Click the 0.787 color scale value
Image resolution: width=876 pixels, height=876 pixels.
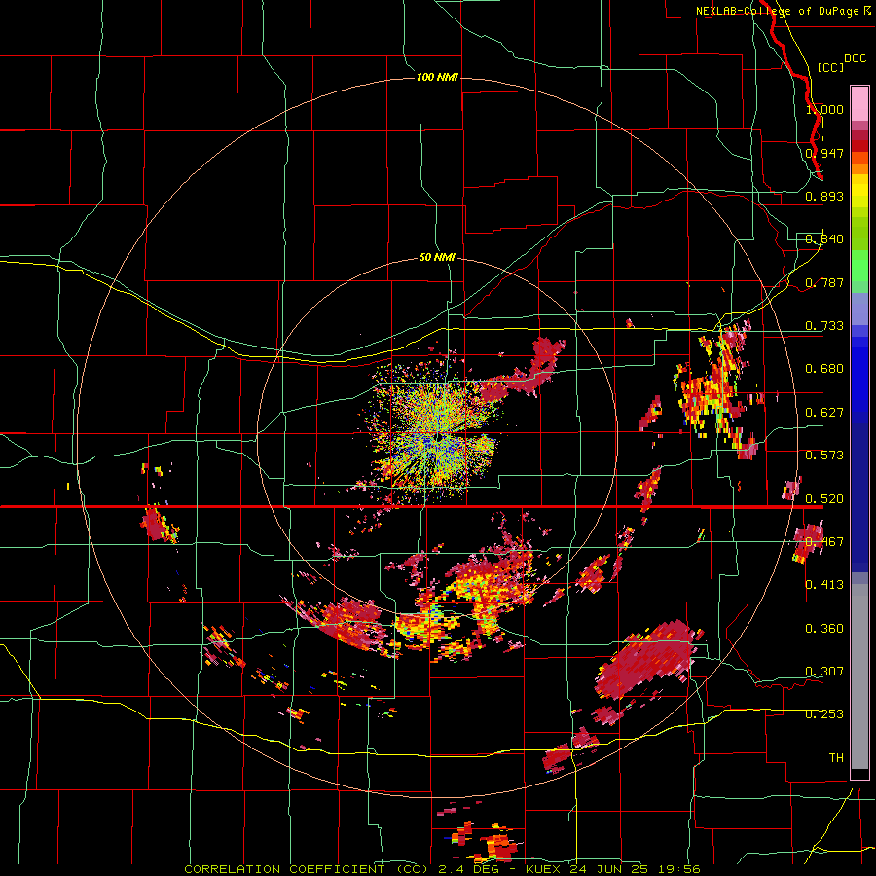824,282
